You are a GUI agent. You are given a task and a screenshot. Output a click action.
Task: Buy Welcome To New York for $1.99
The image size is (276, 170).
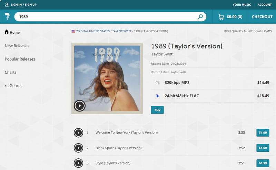click(263, 132)
